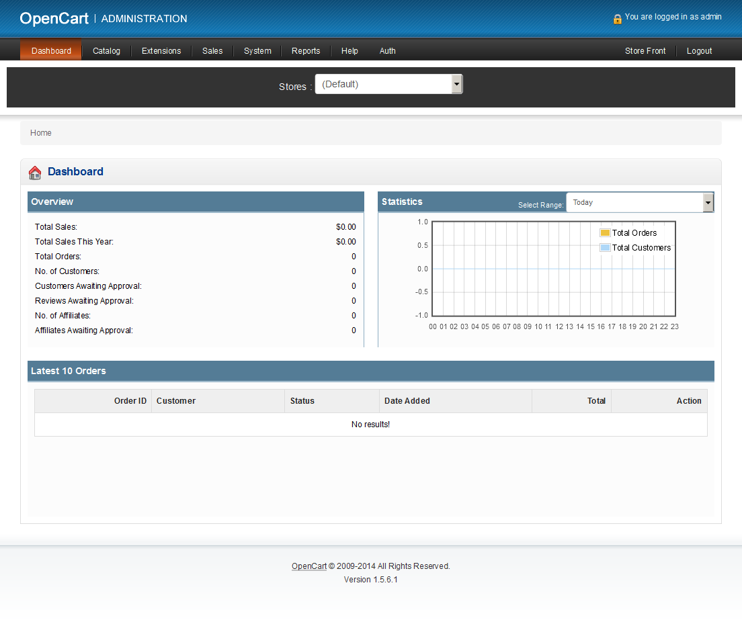Viewport: 742px width, 620px height.
Task: Click the 'Total Sales:' label
Action: (x=56, y=227)
